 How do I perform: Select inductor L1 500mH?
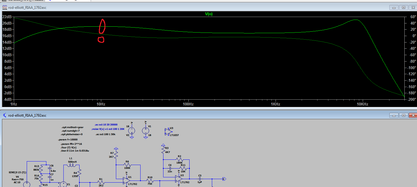point(71,165)
